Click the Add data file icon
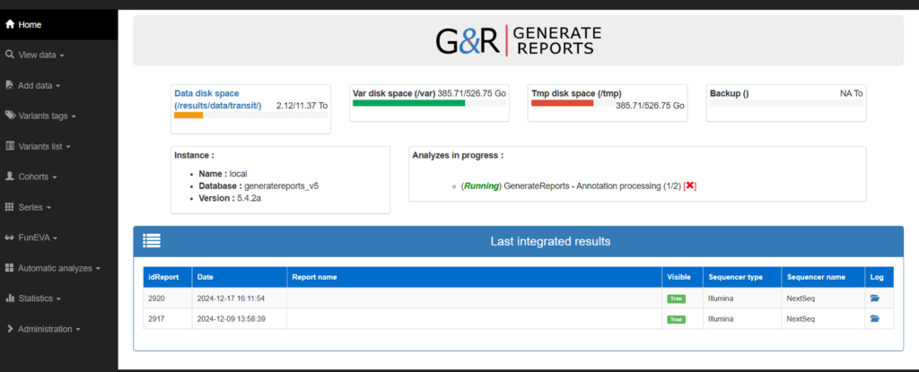 tap(9, 85)
